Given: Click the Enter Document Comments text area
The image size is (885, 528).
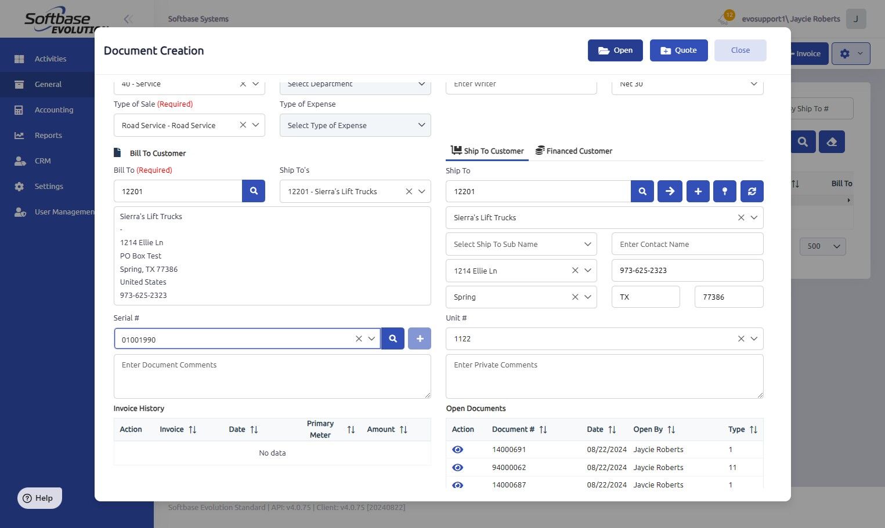Looking at the screenshot, I should coord(272,376).
